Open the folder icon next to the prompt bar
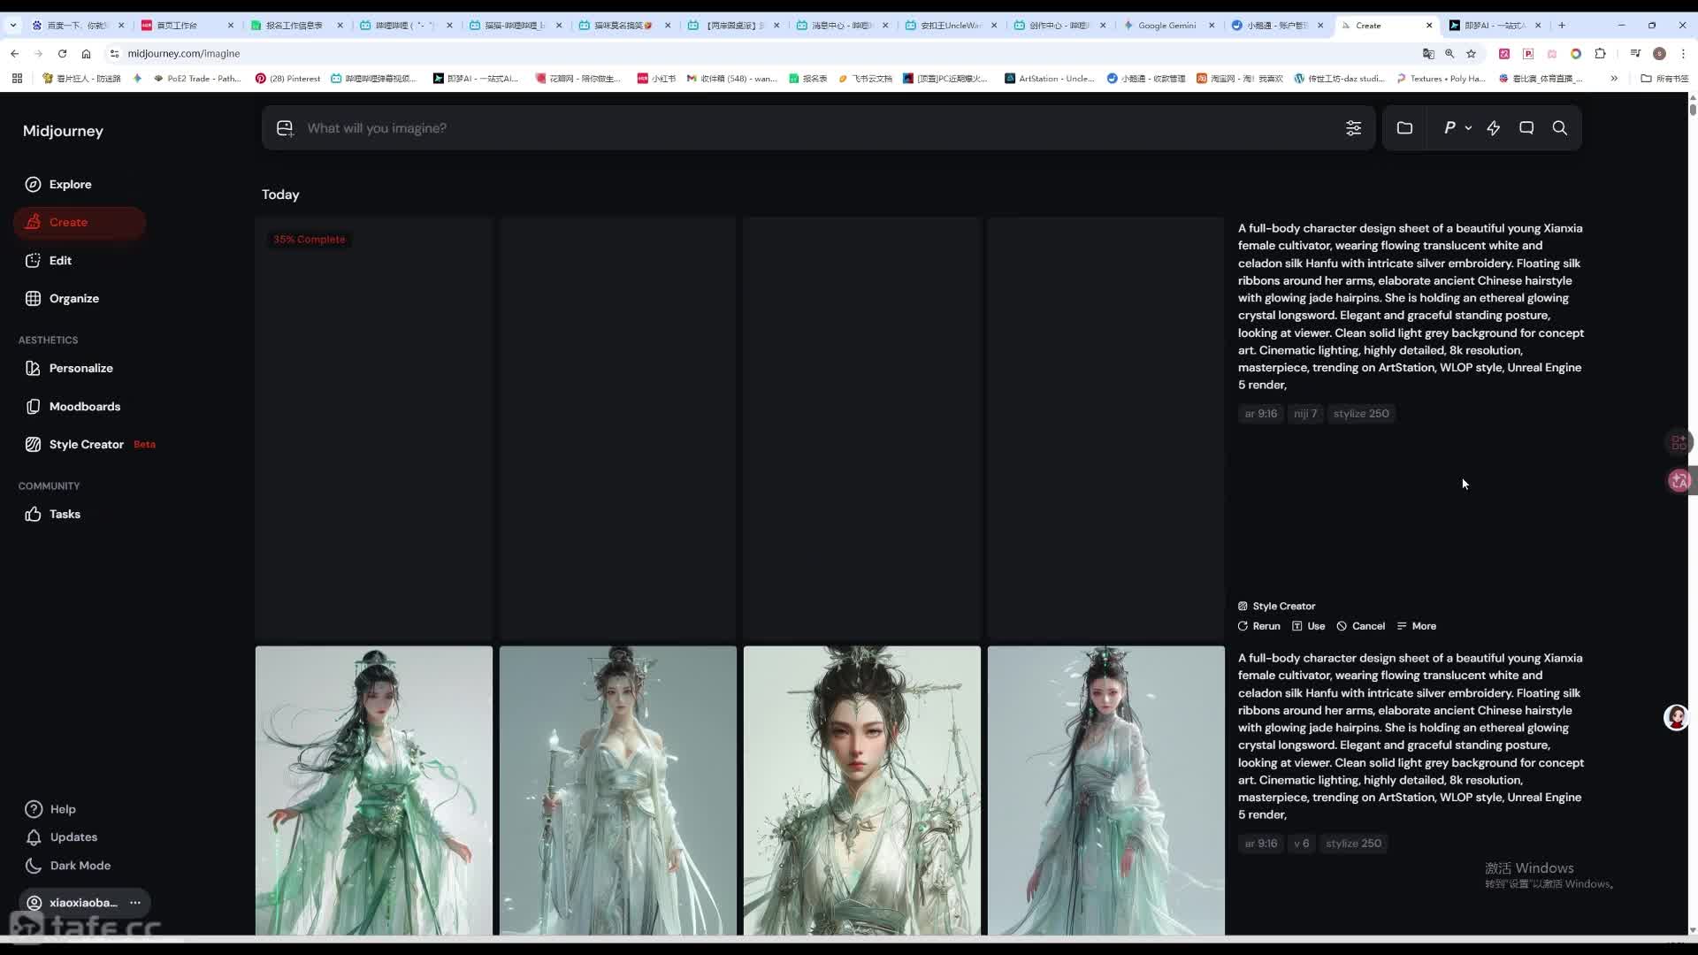Image resolution: width=1698 pixels, height=955 pixels. coord(1404,128)
